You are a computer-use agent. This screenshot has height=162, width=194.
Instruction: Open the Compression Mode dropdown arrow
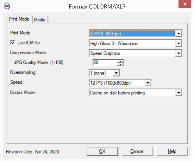point(179,53)
